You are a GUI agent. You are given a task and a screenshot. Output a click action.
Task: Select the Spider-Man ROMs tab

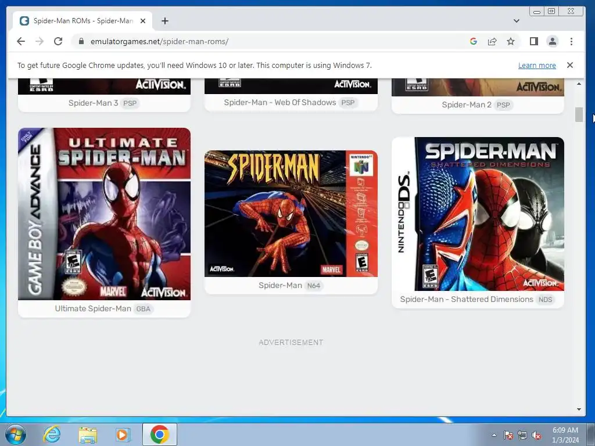pyautogui.click(x=83, y=21)
